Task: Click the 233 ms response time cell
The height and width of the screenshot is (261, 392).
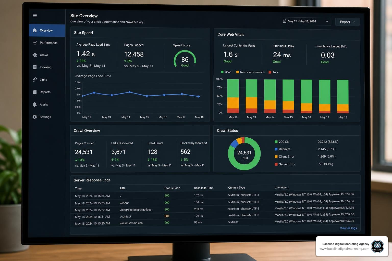Action: tap(199, 209)
